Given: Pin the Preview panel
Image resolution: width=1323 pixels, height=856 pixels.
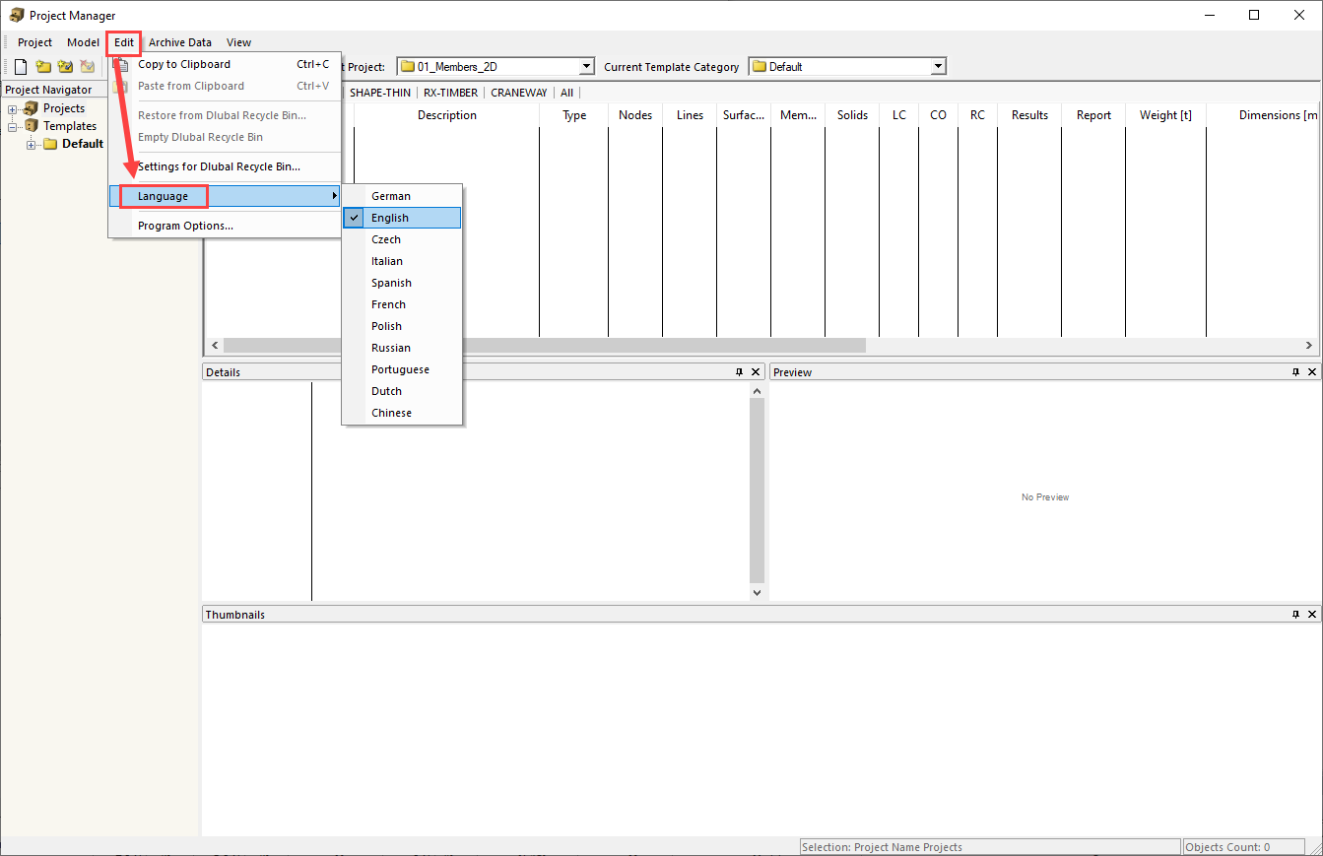Looking at the screenshot, I should click(1295, 372).
